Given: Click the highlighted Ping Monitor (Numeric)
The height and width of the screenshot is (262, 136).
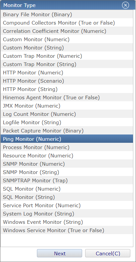Looking at the screenshot, I should (67, 139).
